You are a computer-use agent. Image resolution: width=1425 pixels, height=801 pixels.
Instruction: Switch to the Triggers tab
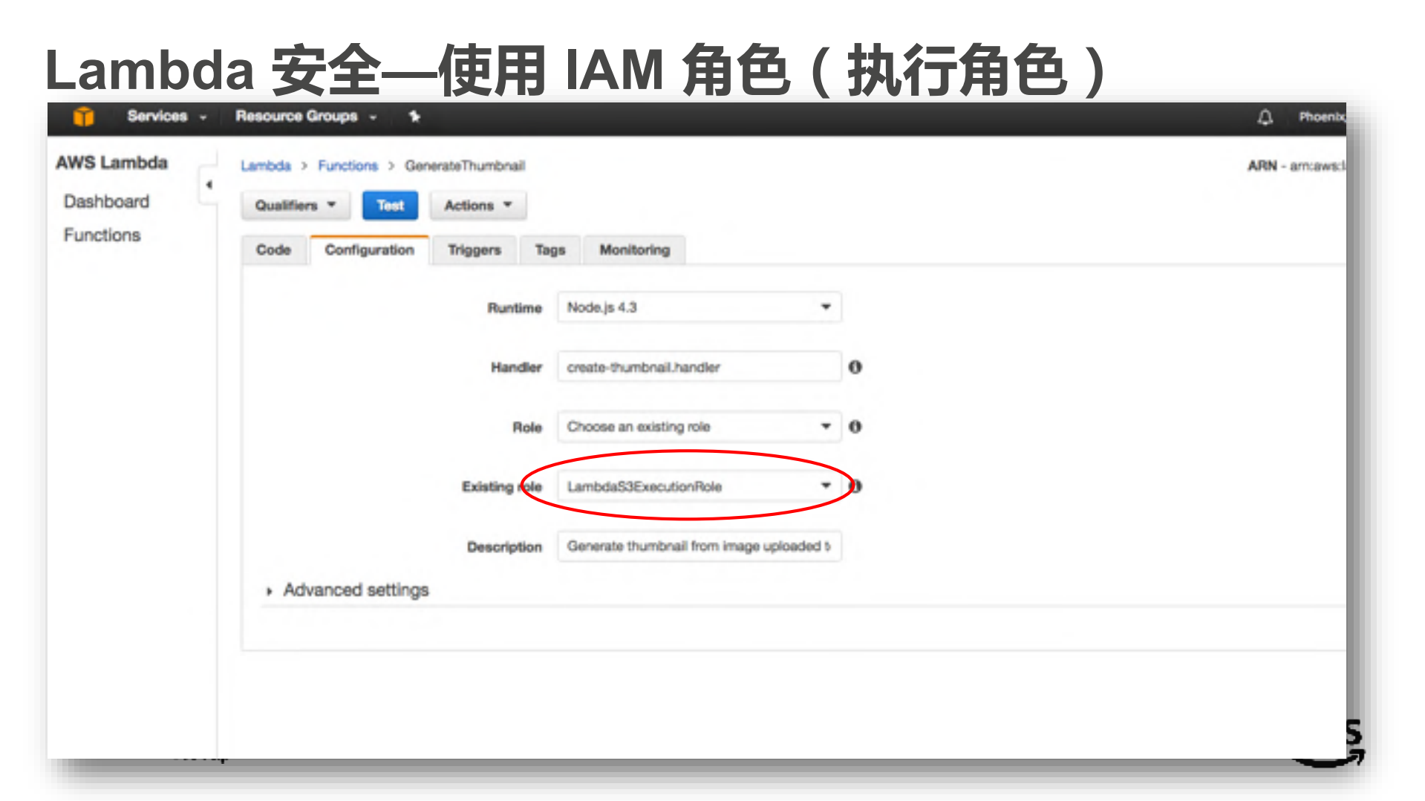pos(474,250)
